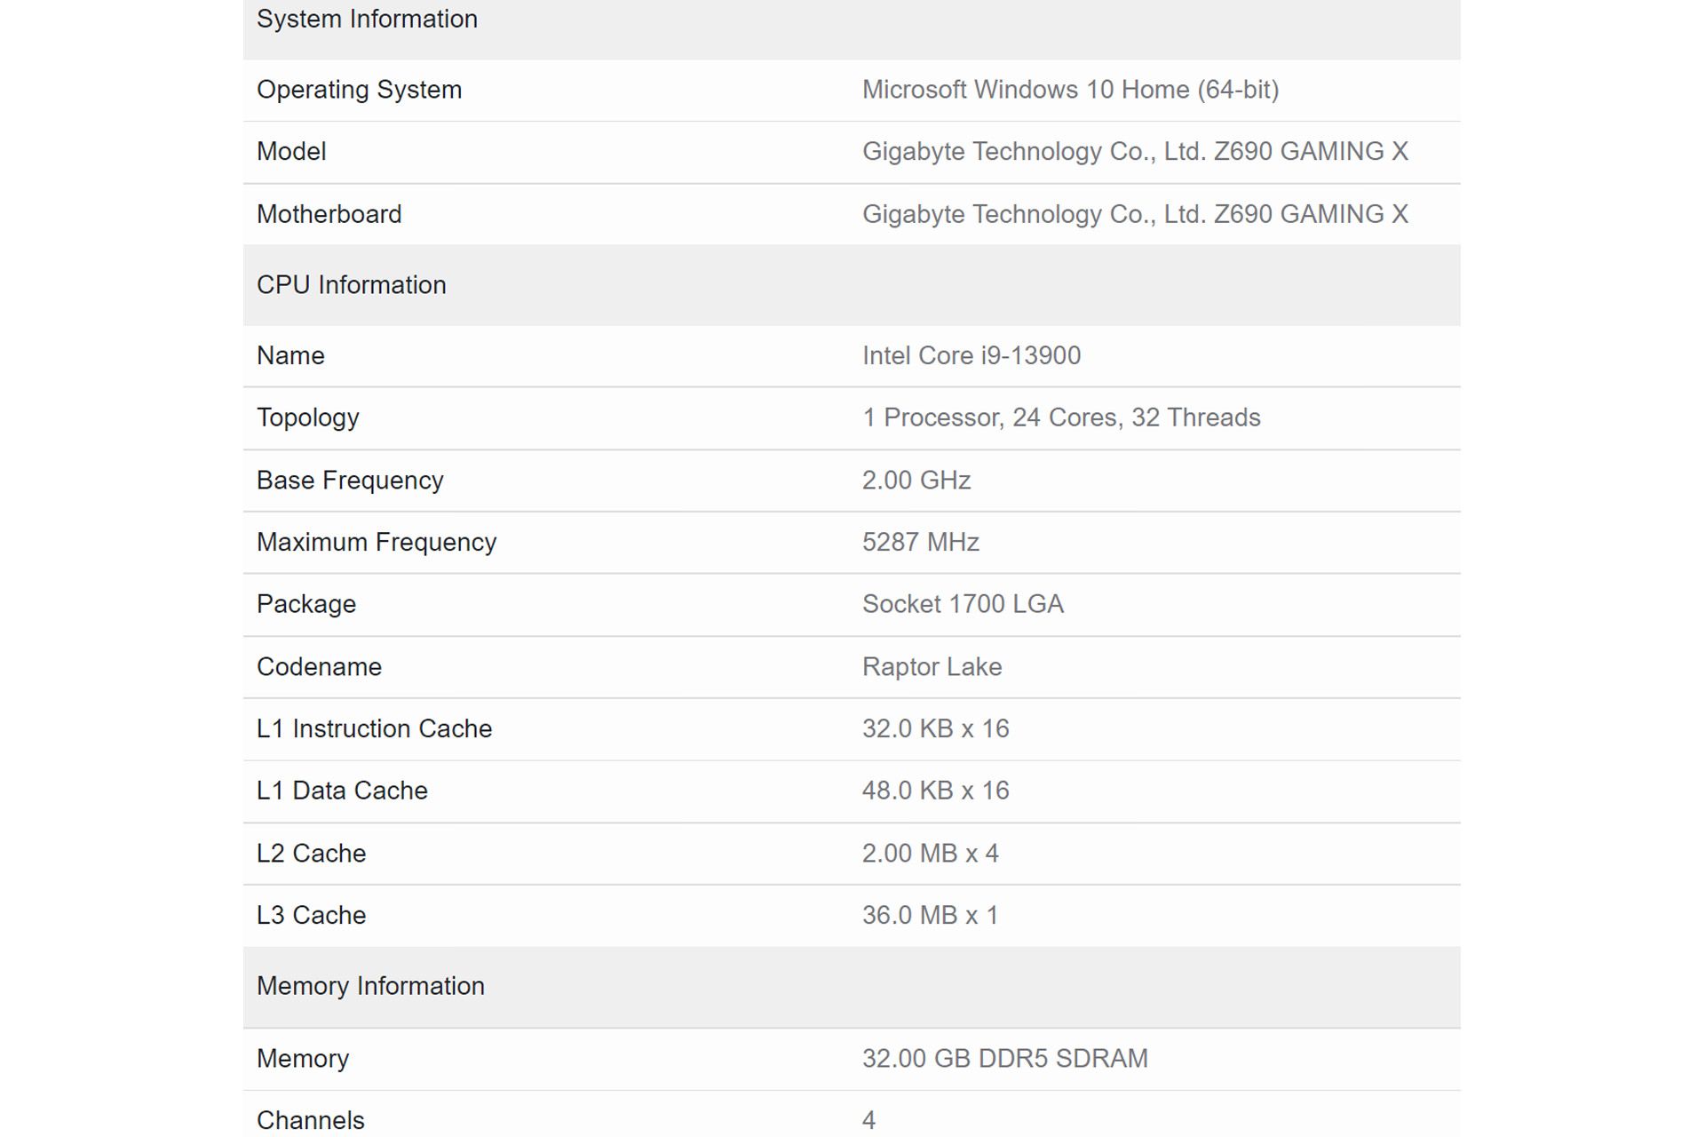The height and width of the screenshot is (1137, 1705).
Task: Click the Socket 1700 LGA value
Action: coord(963,605)
